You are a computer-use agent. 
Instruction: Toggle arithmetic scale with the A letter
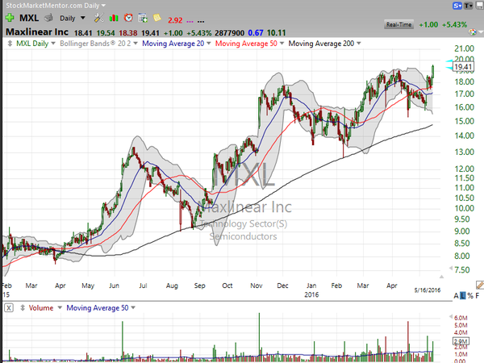[x=456, y=296]
